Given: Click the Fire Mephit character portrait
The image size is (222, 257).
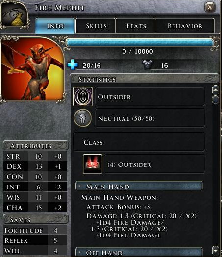Looking at the screenshot, I should [x=33, y=70].
